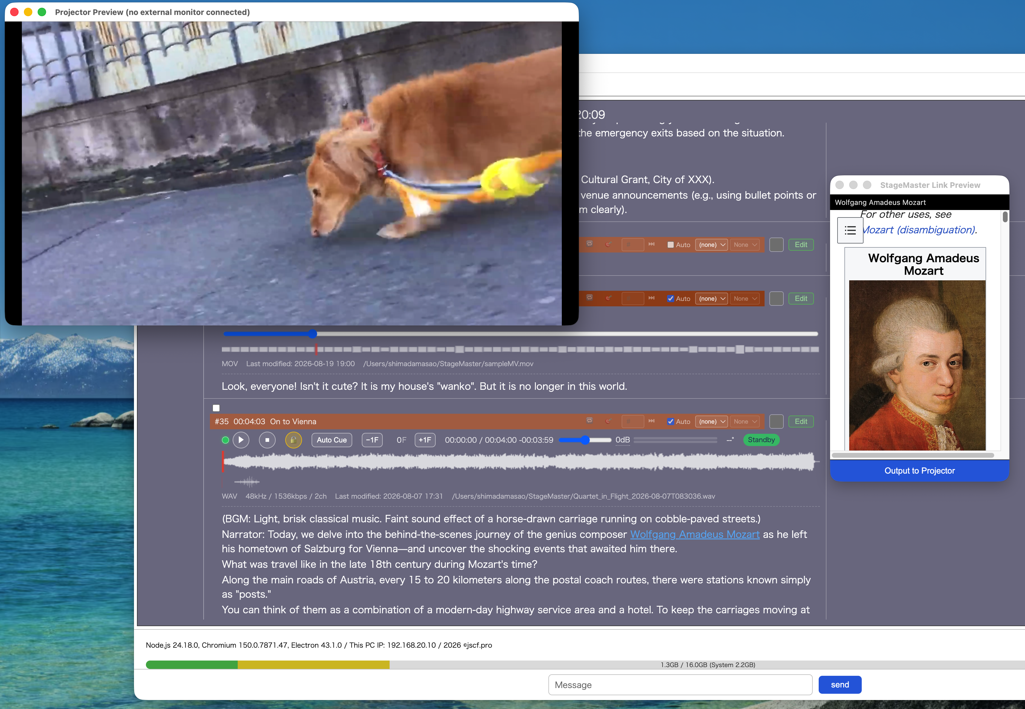This screenshot has width=1025, height=709.
Task: Click the skip-to-next icon on cue #35
Action: [x=651, y=421]
